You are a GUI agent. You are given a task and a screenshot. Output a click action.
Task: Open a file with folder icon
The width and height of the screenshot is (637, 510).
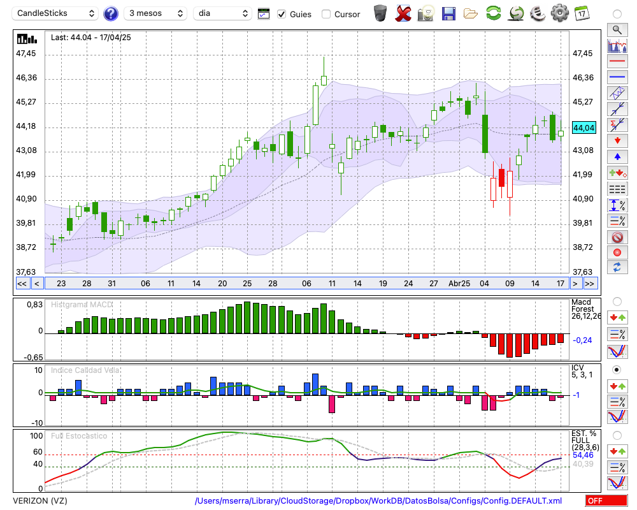click(x=471, y=14)
